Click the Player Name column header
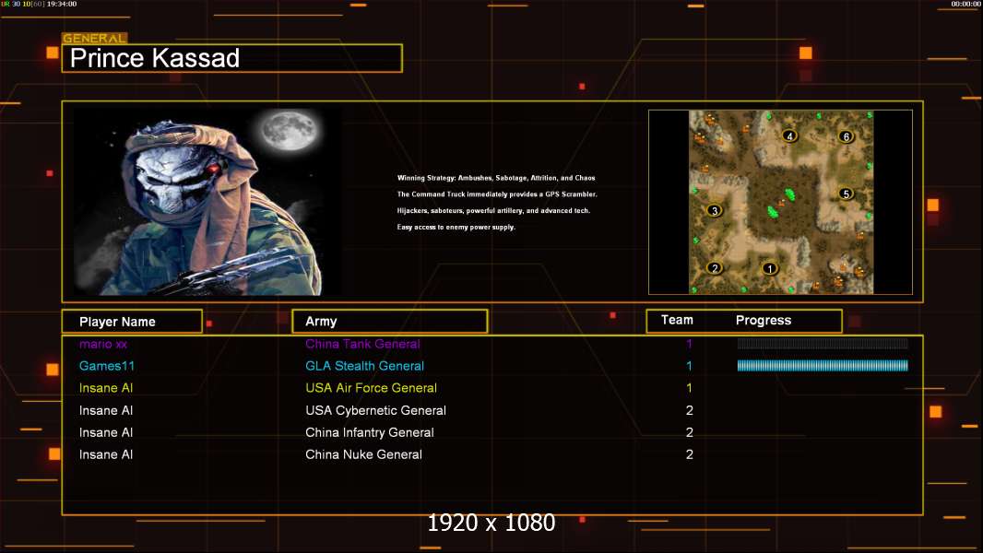The height and width of the screenshot is (553, 983). tap(132, 322)
